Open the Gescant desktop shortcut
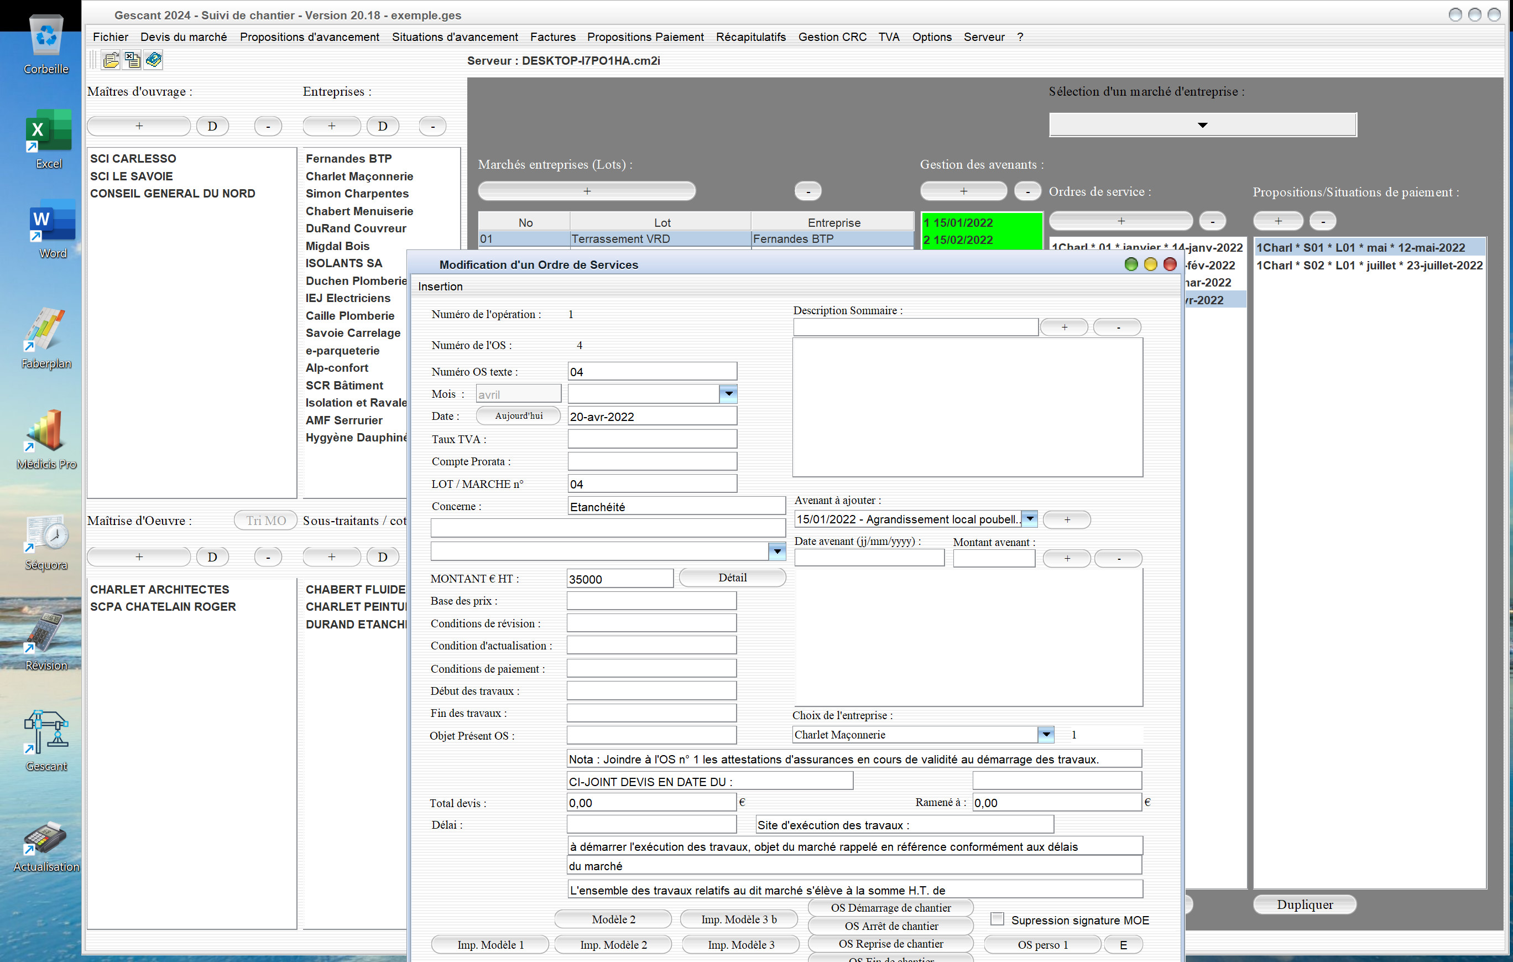 [x=46, y=741]
